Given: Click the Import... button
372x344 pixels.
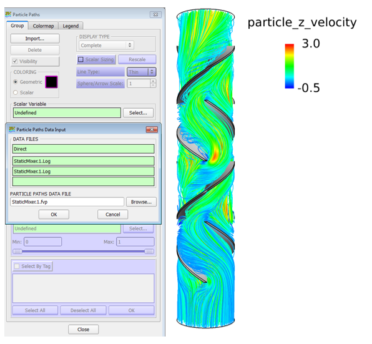Looking at the screenshot, I should 35,39.
